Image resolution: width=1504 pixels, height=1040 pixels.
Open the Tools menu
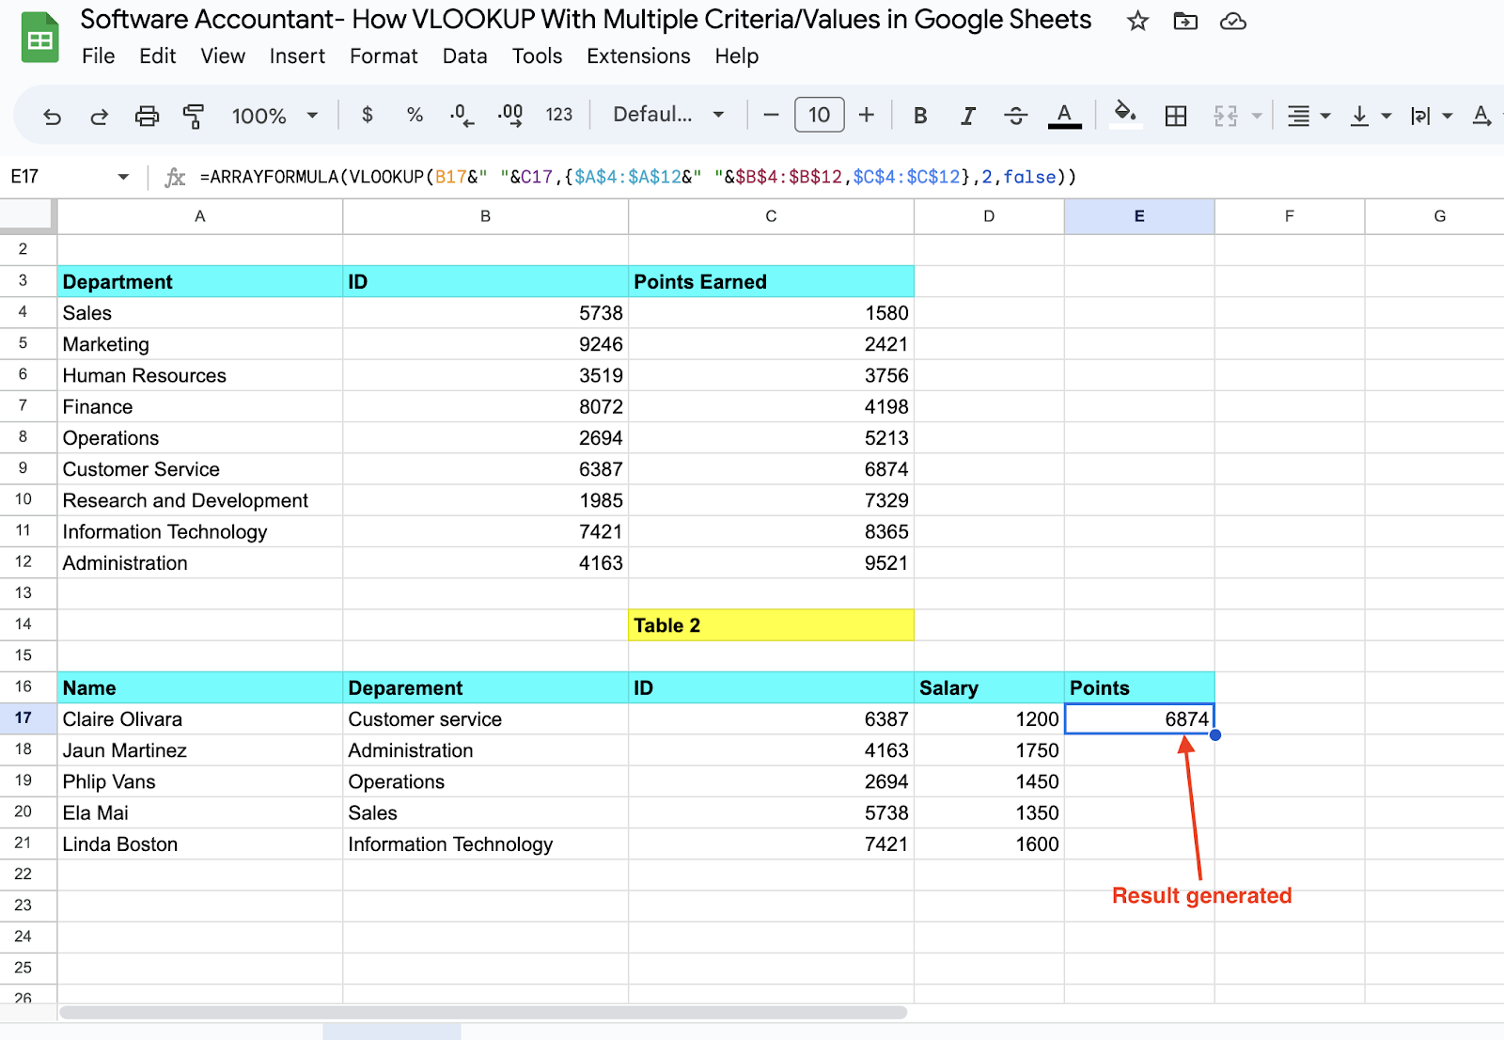click(x=537, y=56)
